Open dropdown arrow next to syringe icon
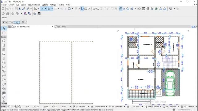Image resolution: width=198 pixels, height=111 pixels. click(31, 9)
